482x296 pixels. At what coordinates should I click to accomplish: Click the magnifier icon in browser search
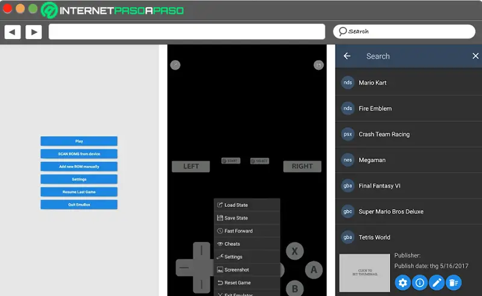click(342, 31)
